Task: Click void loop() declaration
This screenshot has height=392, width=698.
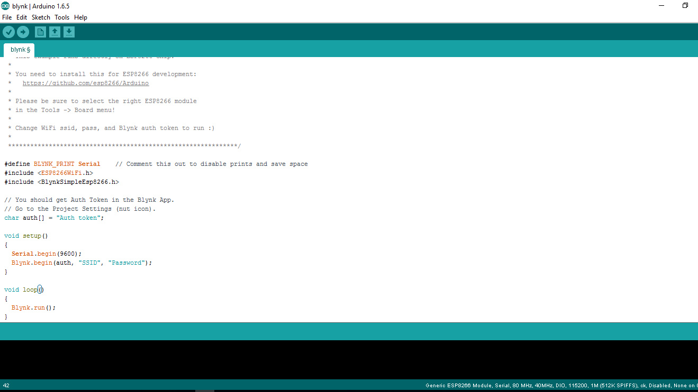Action: tap(24, 290)
